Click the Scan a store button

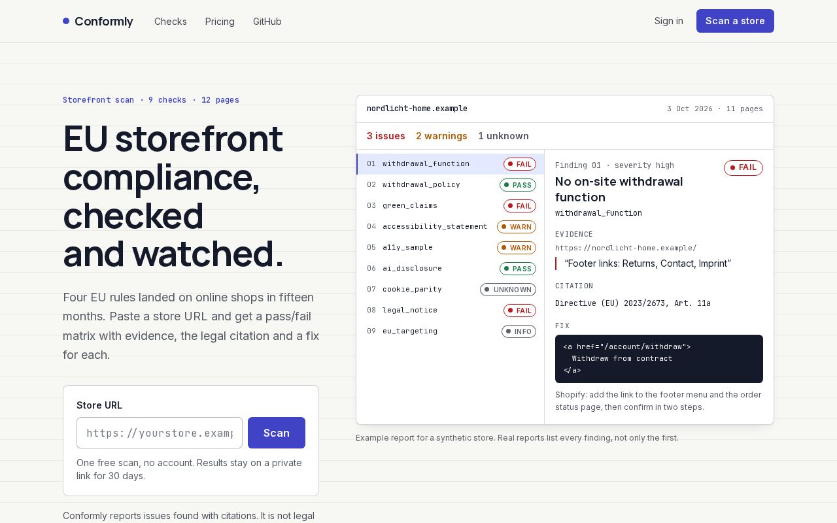[x=735, y=21]
